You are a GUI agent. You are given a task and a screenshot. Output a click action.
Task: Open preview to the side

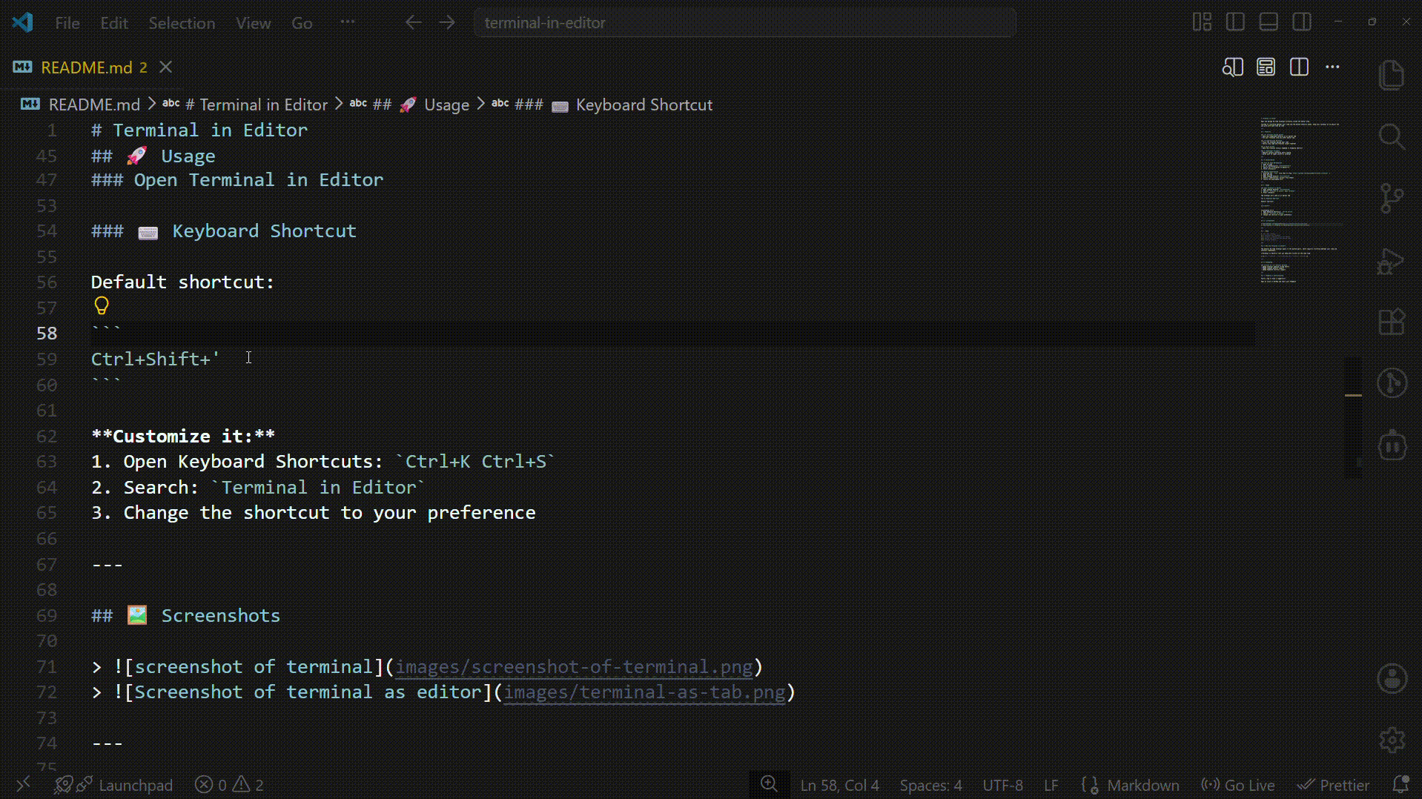1232,67
